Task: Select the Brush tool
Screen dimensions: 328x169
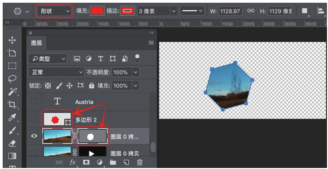Action: pos(12,130)
